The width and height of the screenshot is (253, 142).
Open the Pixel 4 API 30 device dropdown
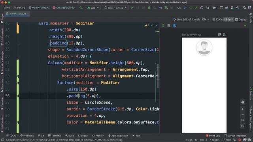(x=115, y=7)
